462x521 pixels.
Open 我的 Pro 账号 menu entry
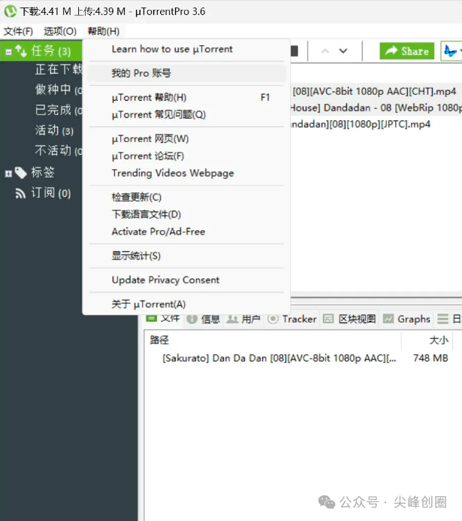186,73
